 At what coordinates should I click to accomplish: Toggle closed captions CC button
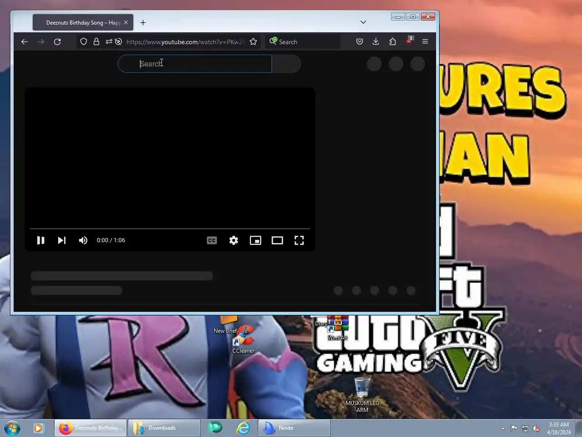click(212, 240)
